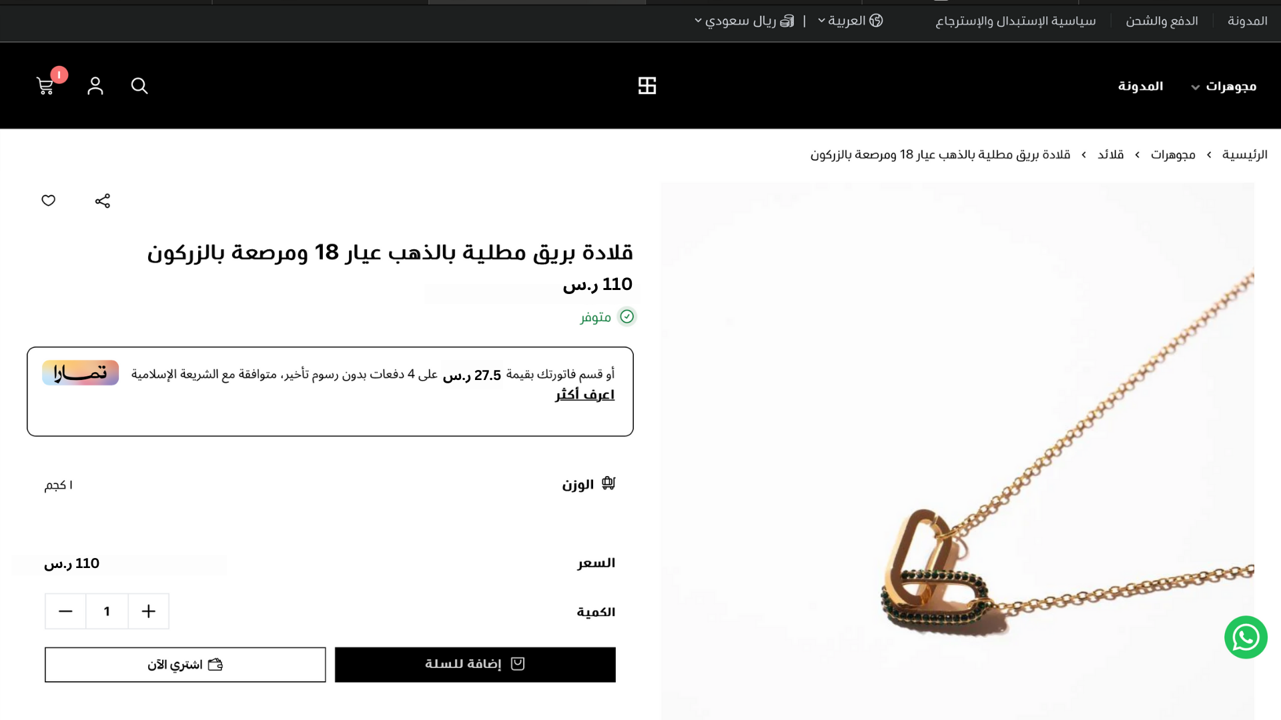This screenshot has height=720, width=1281.
Task: Open the user account icon
Action: pos(95,86)
